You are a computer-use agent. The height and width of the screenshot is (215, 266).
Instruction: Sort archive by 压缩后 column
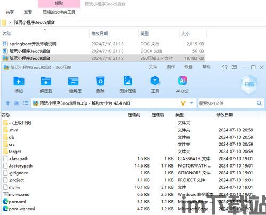(x=158, y=115)
